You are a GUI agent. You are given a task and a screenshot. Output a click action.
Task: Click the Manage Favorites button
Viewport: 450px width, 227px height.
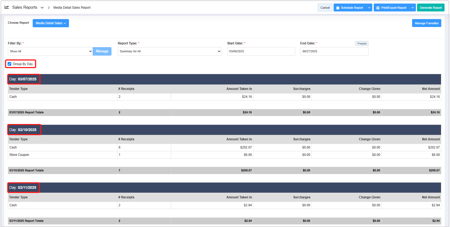point(426,23)
